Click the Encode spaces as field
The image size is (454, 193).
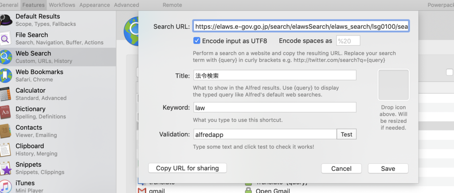point(348,41)
